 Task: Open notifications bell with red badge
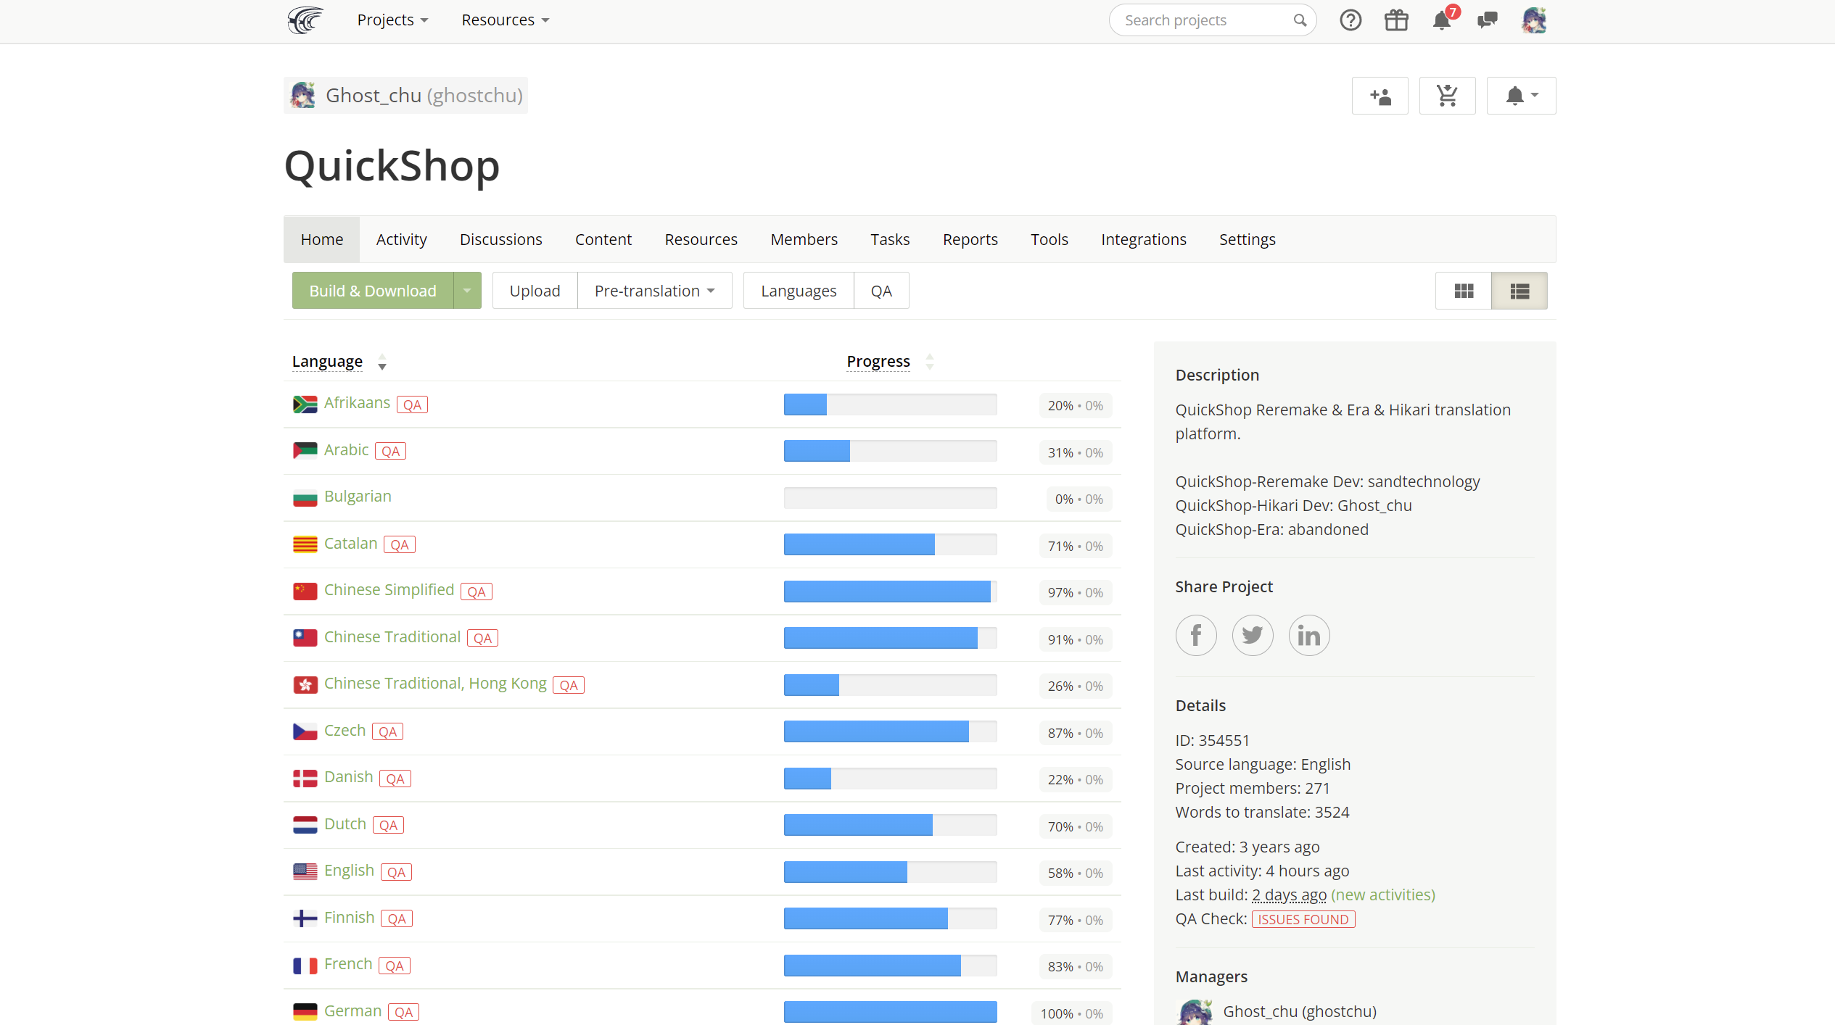pos(1442,20)
